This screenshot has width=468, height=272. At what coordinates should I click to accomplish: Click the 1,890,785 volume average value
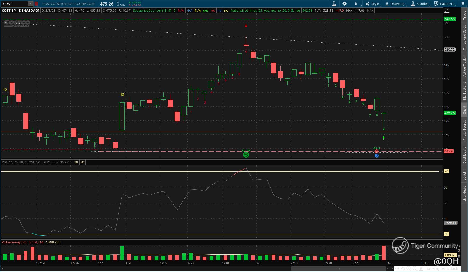click(53, 242)
